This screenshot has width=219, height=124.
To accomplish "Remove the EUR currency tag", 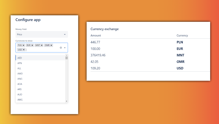I will (32, 45).
